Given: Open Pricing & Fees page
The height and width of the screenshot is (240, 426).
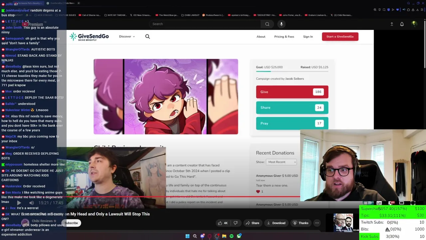Looking at the screenshot, I should coord(284,37).
